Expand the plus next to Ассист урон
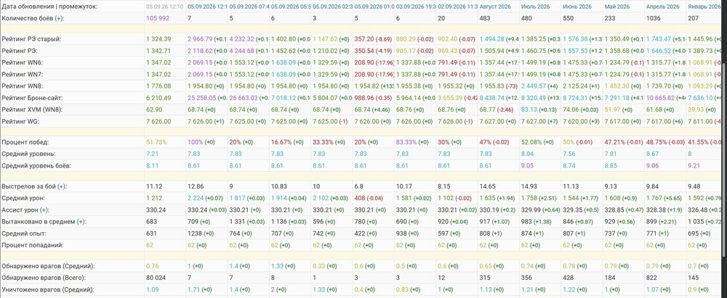 [x=44, y=210]
